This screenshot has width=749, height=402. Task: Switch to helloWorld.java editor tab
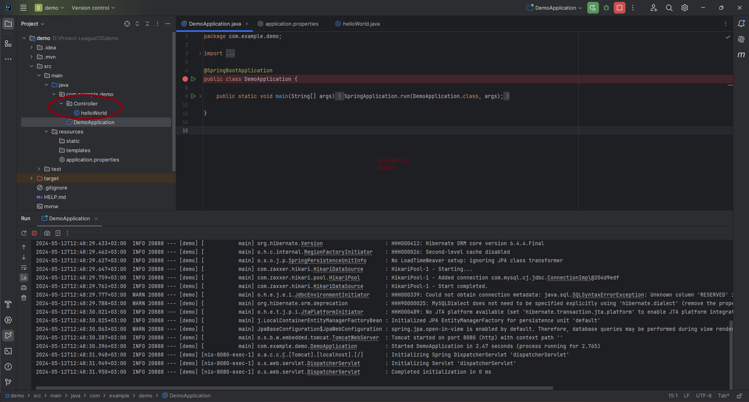[x=358, y=24]
